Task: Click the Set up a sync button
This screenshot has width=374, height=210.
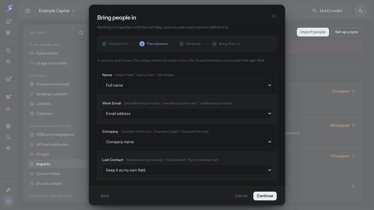Action: [x=347, y=32]
